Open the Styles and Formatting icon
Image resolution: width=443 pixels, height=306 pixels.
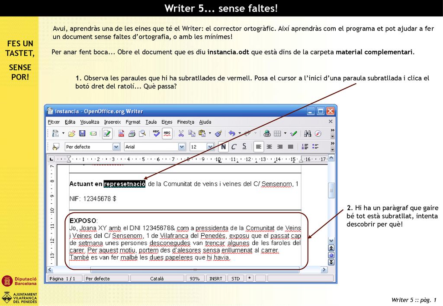tap(56, 146)
